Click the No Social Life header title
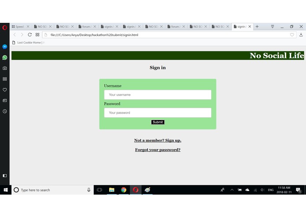Screen dimensions: 306x217 (x=277, y=55)
